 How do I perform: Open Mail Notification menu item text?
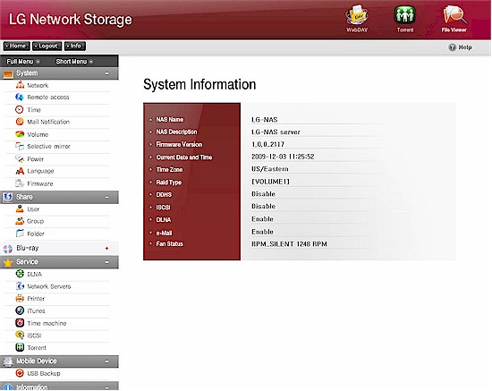(x=48, y=122)
